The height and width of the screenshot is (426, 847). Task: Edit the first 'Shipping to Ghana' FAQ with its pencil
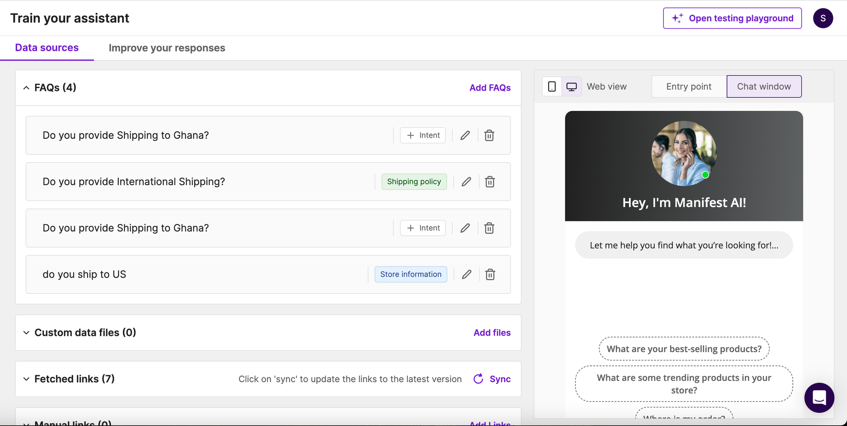click(465, 136)
